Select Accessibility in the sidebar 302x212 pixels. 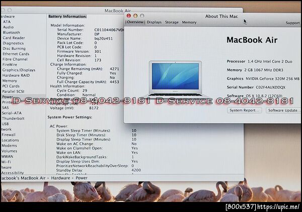[x=13, y=173]
